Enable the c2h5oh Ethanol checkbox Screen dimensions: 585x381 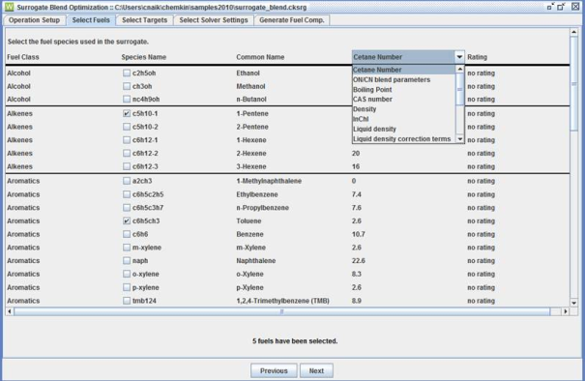(x=127, y=73)
